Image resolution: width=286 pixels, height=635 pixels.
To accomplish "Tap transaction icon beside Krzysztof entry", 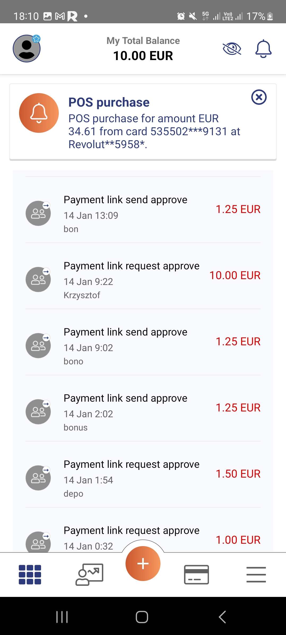I will point(38,279).
